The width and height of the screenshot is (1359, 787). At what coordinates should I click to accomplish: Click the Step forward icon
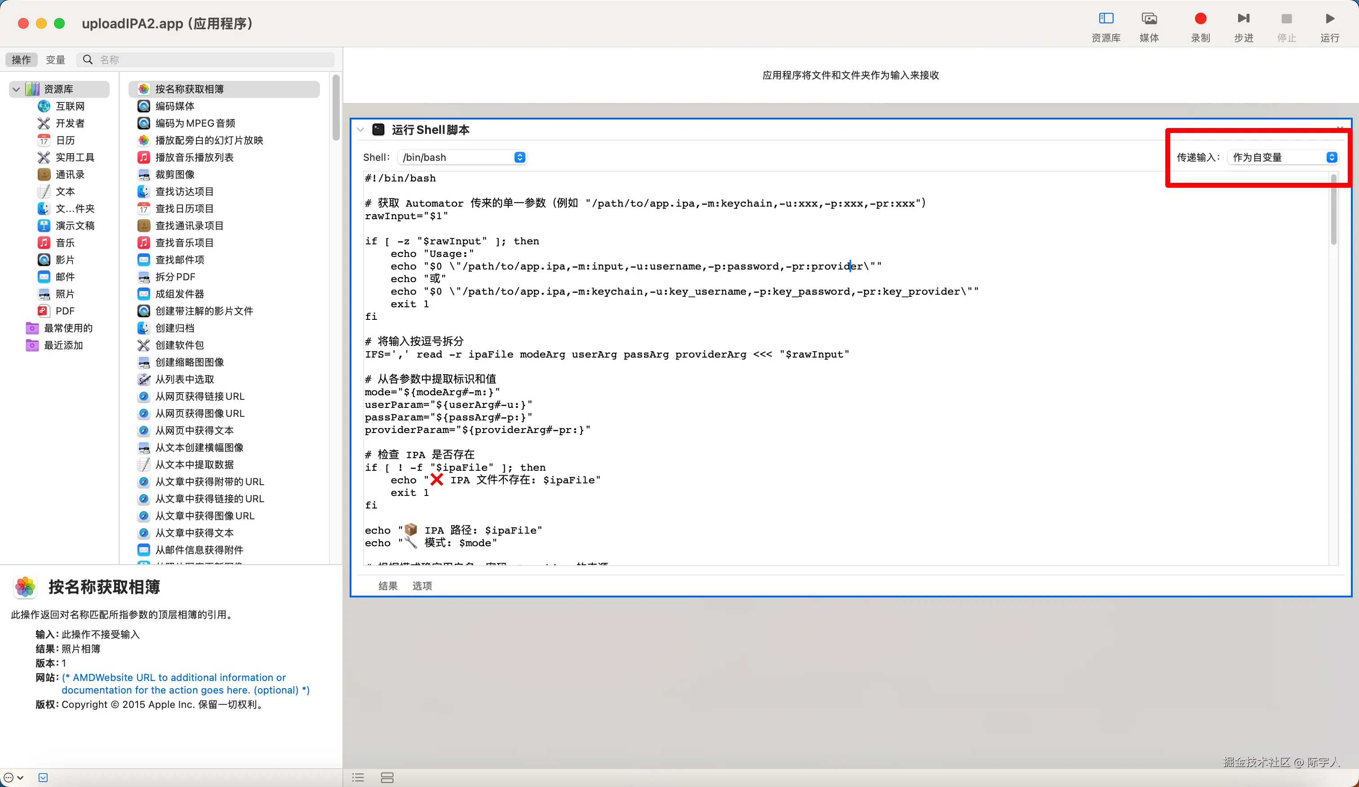(x=1243, y=19)
